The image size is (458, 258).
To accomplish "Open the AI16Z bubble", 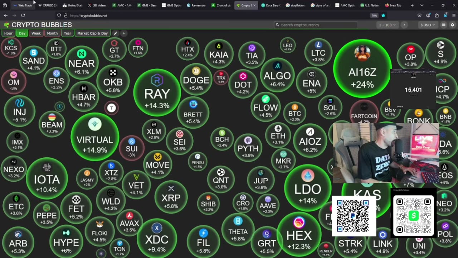I will coord(362,69).
